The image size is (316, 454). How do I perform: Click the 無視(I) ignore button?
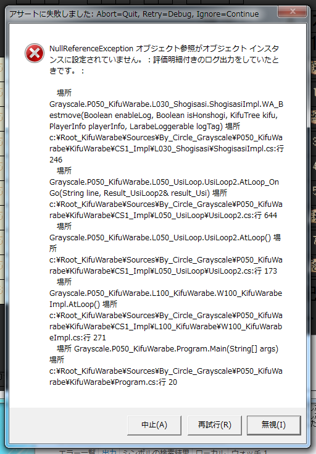(274, 425)
